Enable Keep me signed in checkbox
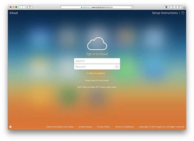The height and width of the screenshot is (141, 194). tap(87, 73)
